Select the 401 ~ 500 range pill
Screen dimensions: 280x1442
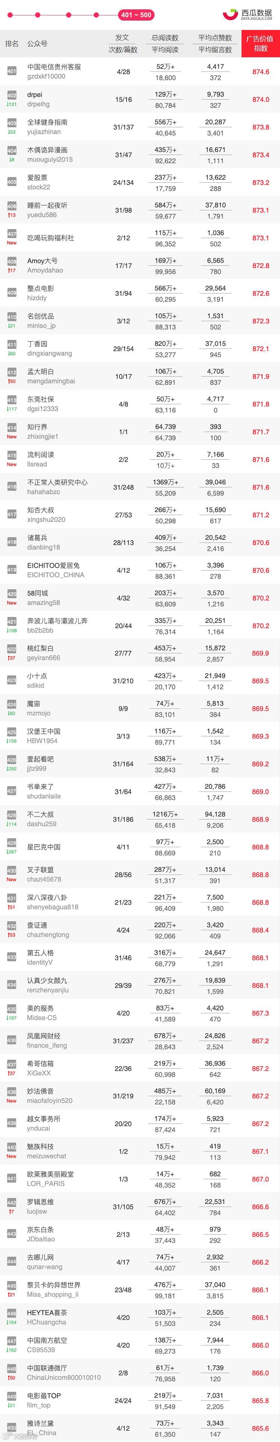pos(136,15)
